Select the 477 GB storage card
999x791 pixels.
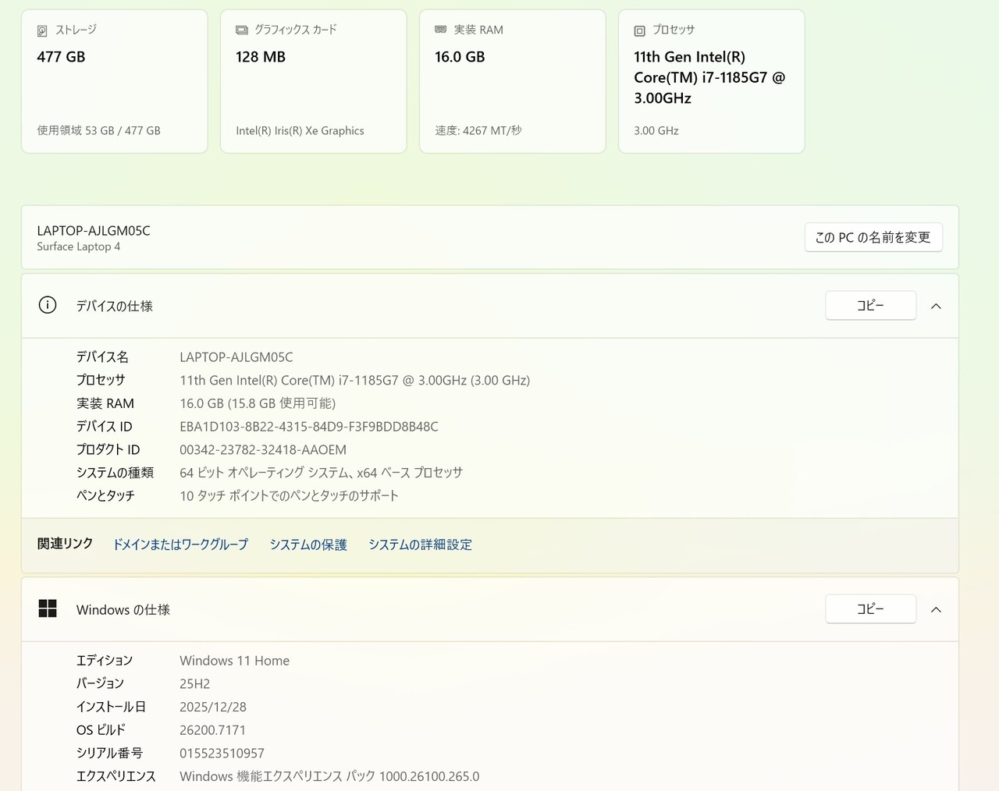[114, 82]
